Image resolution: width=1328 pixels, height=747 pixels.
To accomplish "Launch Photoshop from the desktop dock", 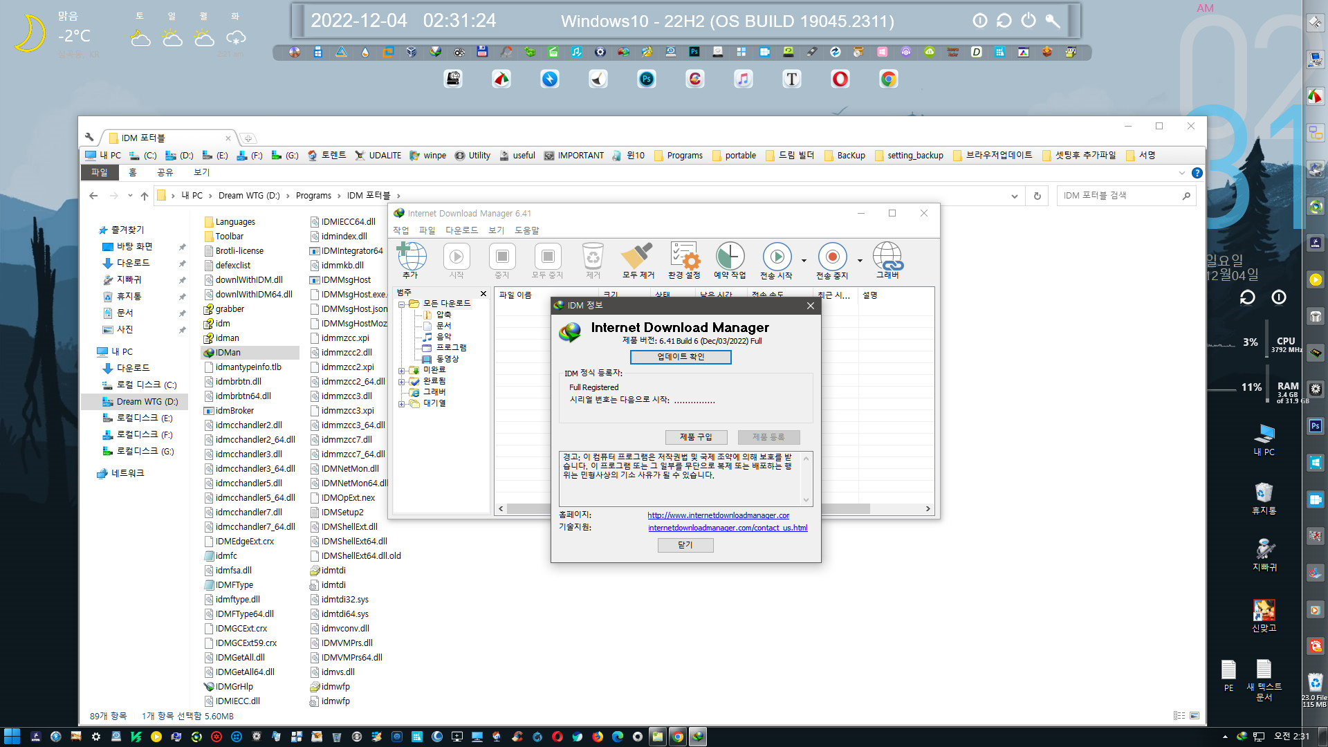I will point(647,79).
